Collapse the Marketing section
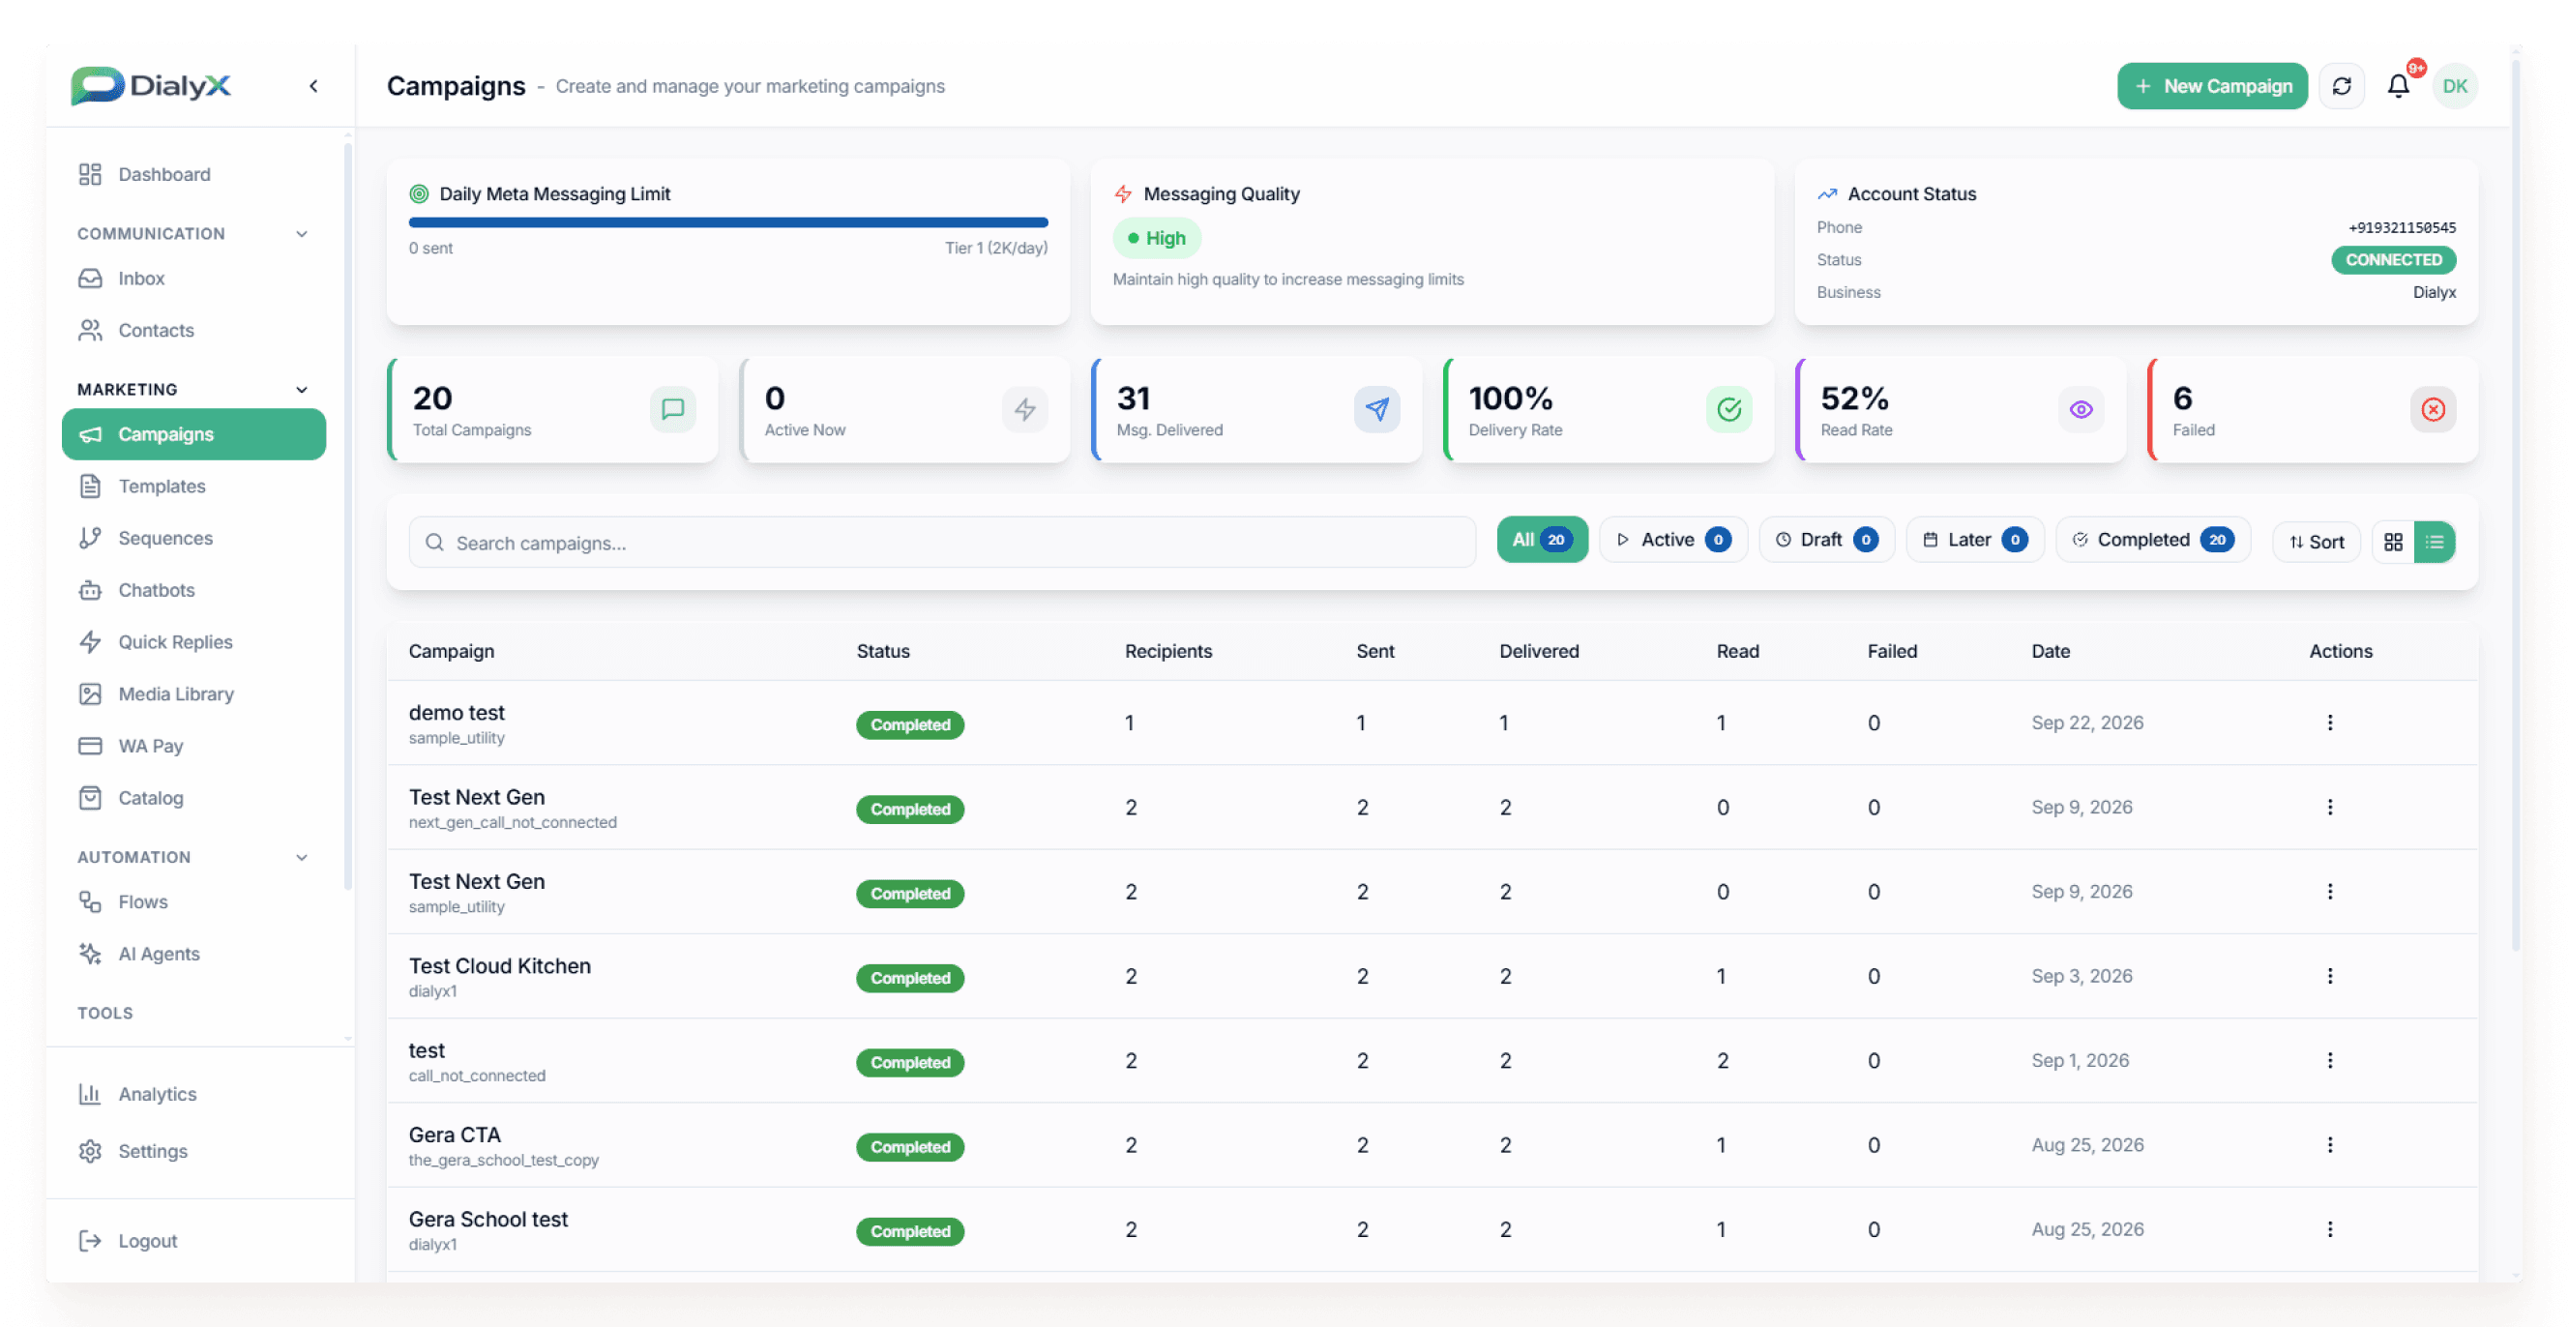The height and width of the screenshot is (1327, 2569). pos(301,389)
